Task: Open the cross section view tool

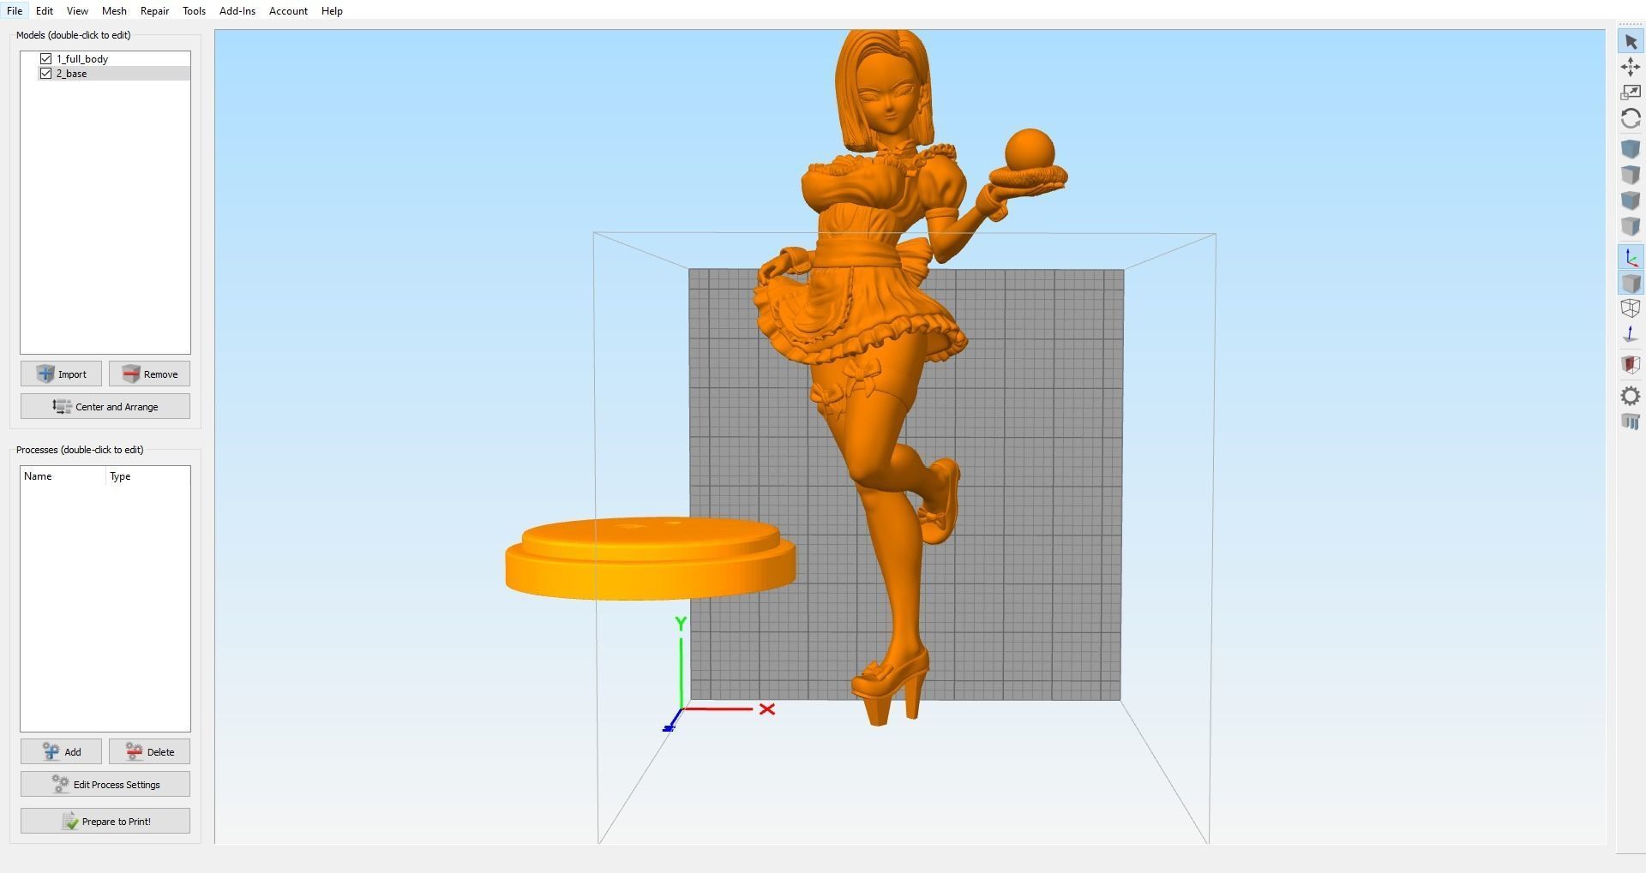Action: 1631,365
